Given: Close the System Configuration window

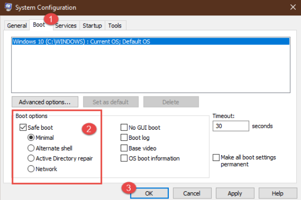Looking at the screenshot, I should pyautogui.click(x=292, y=7).
